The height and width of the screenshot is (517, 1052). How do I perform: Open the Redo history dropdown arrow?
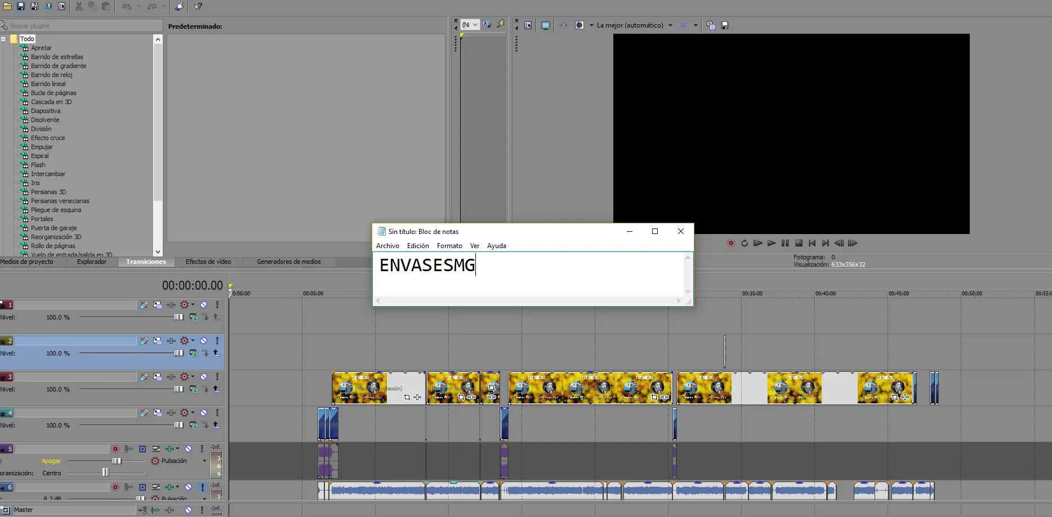pos(164,6)
